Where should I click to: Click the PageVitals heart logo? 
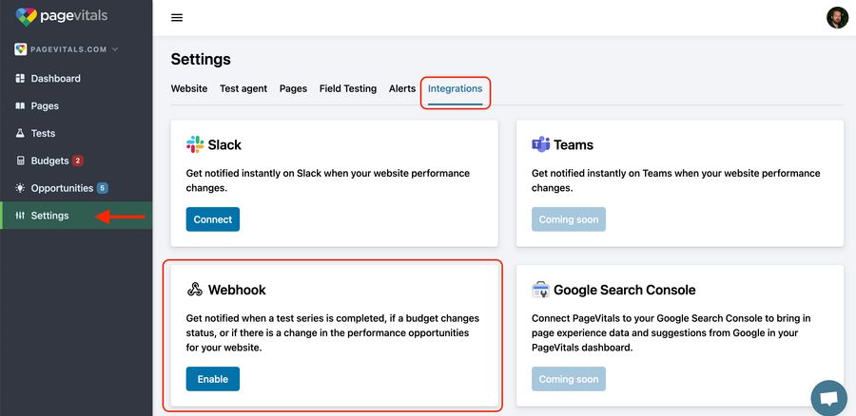[x=26, y=16]
